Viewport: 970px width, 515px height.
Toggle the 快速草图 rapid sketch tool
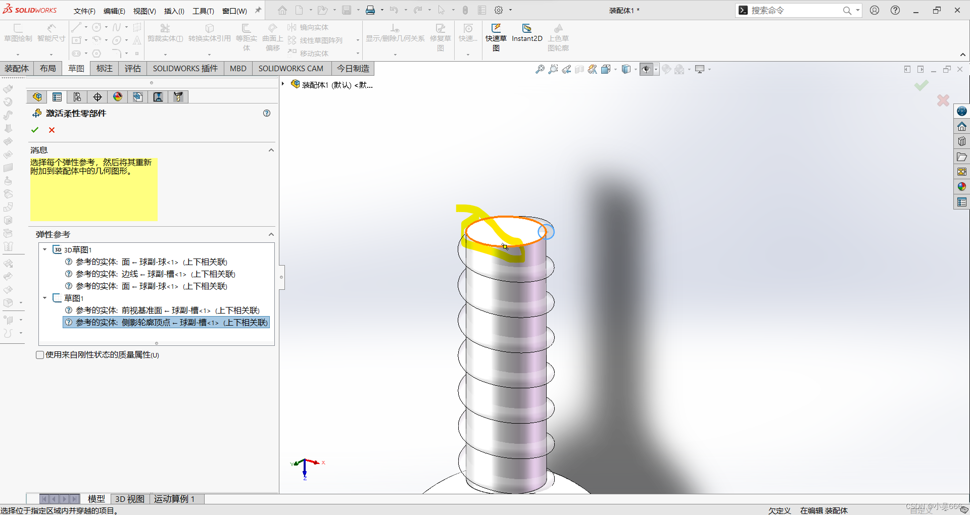[x=496, y=37]
